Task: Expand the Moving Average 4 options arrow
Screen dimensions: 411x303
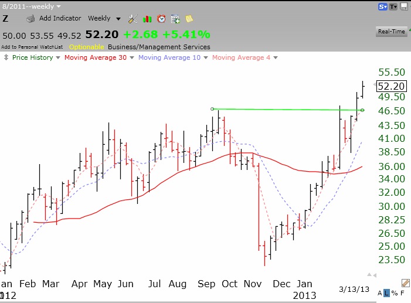Action: point(276,57)
